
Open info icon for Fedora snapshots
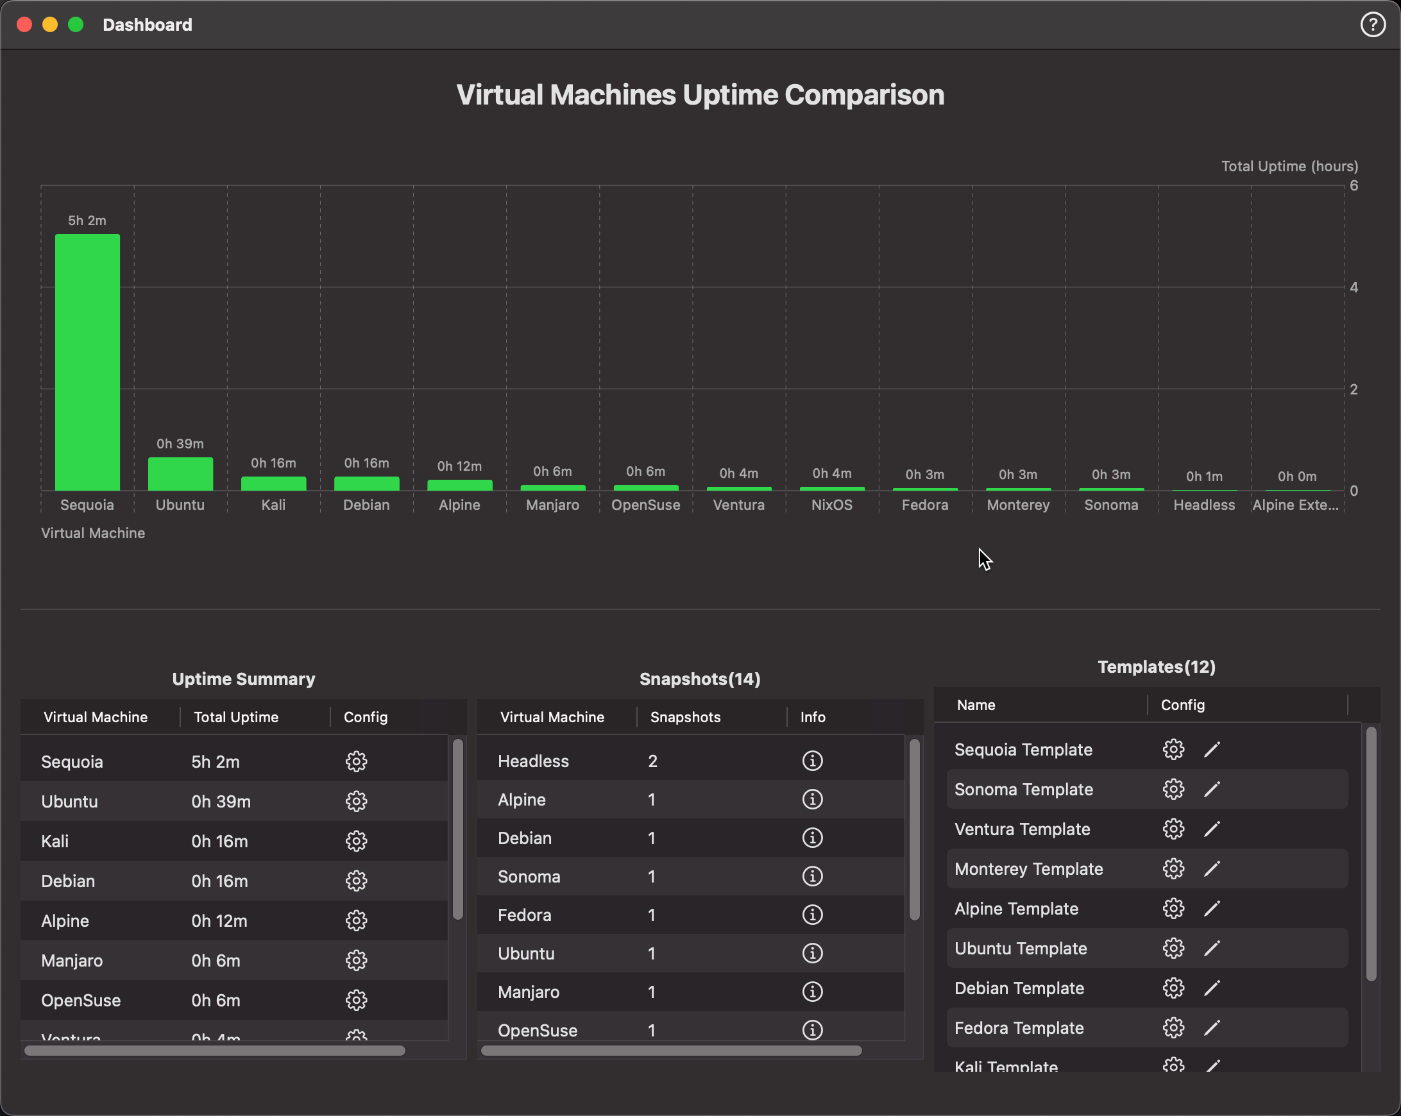click(812, 915)
